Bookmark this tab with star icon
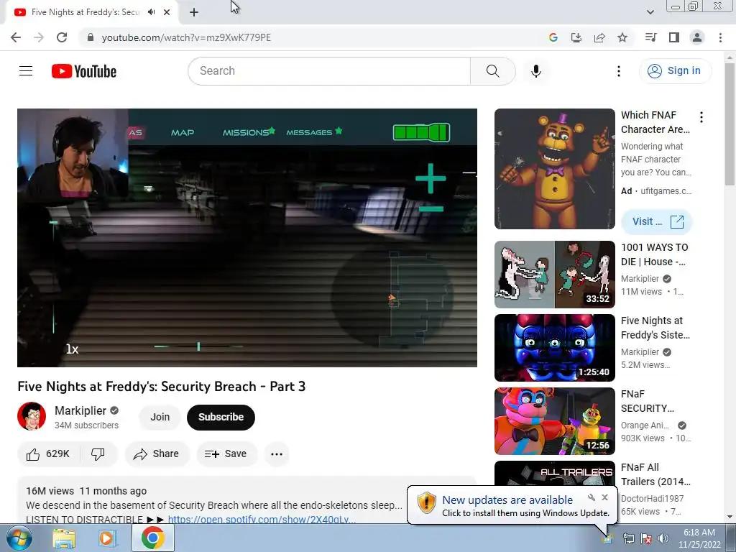The width and height of the screenshot is (736, 552). coord(622,37)
